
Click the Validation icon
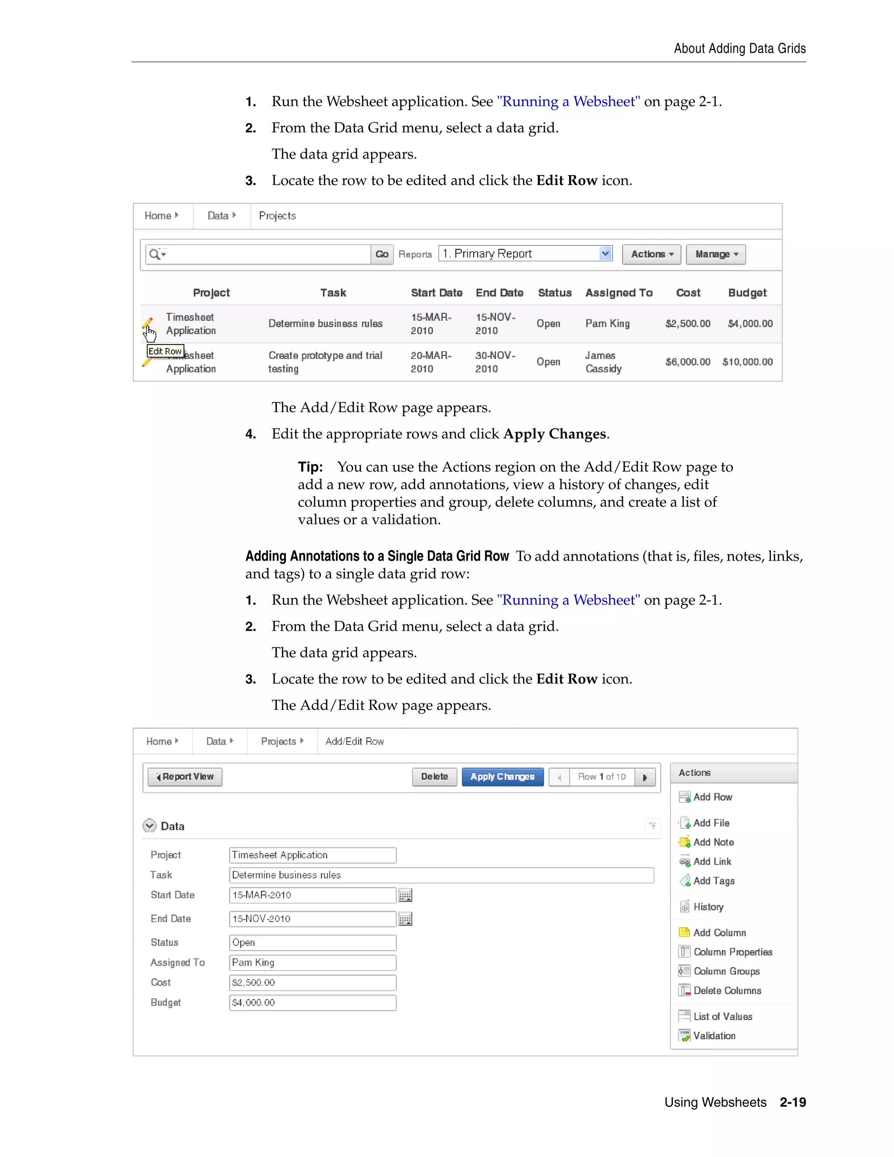(684, 1036)
